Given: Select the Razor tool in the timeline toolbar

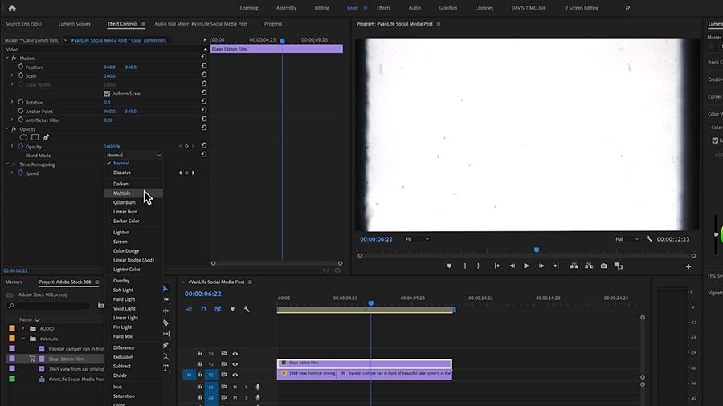Looking at the screenshot, I should tap(165, 323).
